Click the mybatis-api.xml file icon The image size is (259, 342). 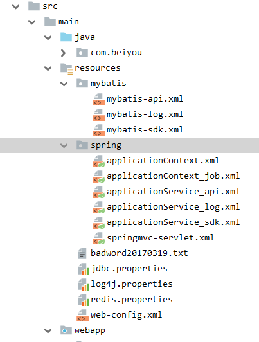(x=98, y=99)
